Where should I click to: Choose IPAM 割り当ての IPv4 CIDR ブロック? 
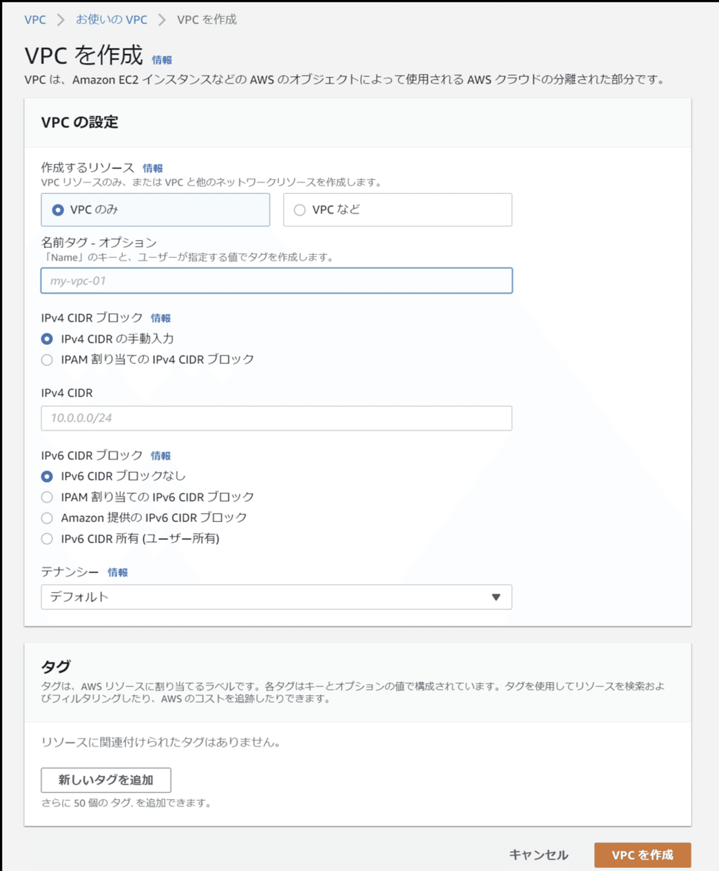(47, 360)
